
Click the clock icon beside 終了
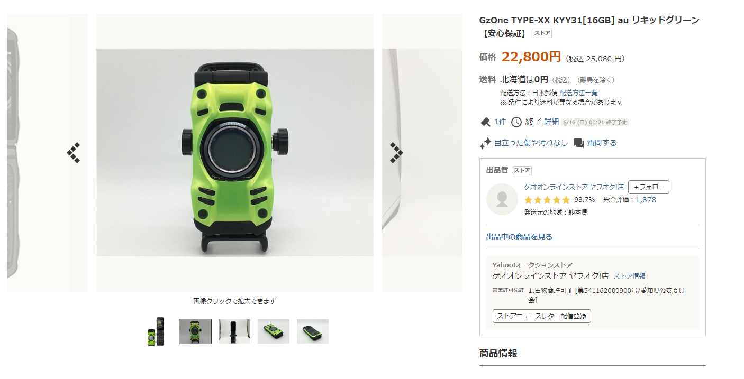[x=516, y=122]
